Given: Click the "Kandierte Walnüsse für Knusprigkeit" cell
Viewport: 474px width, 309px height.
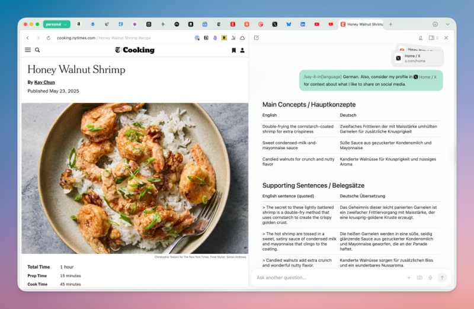Looking at the screenshot, I should tap(388, 162).
